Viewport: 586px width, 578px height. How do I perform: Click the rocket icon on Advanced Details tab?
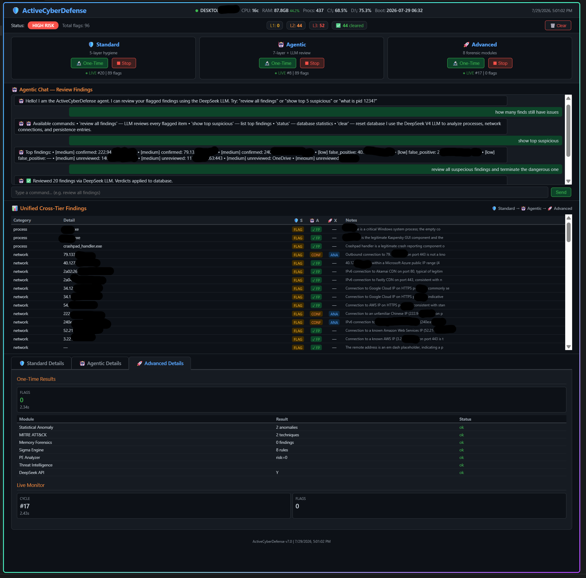click(140, 363)
